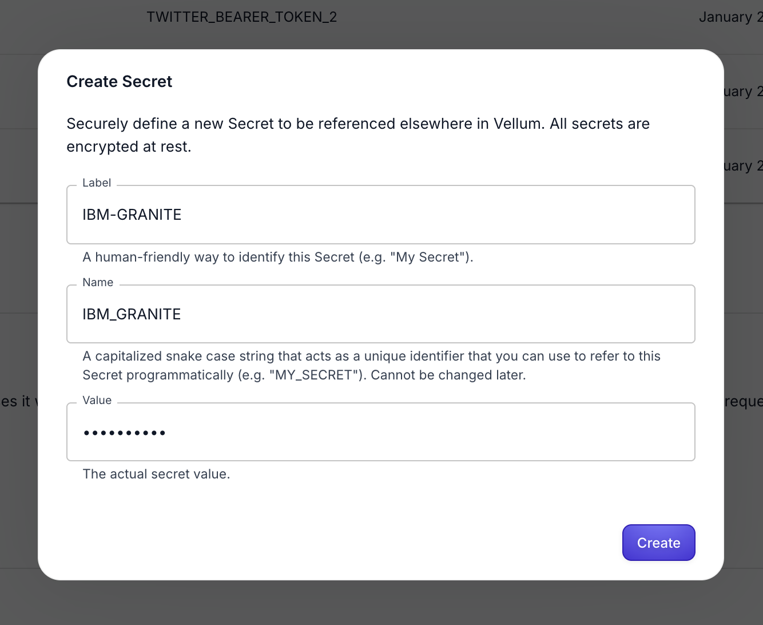Screen dimensions: 763x625
Task: Click the small "Value" field caption
Action: [x=97, y=400]
